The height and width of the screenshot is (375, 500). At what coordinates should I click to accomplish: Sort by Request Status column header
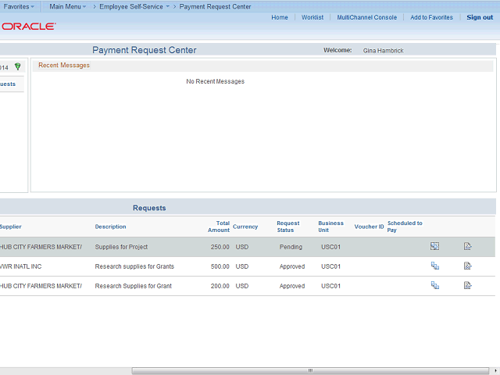tap(287, 227)
